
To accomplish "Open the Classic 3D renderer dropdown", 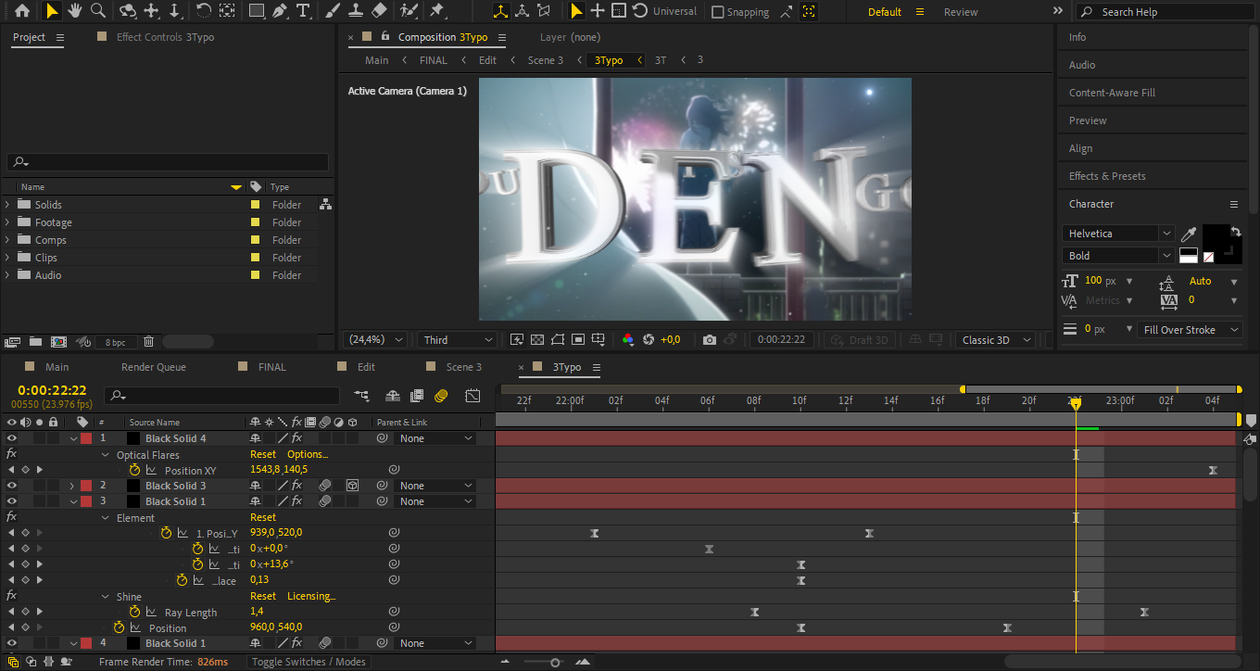I will tap(995, 340).
